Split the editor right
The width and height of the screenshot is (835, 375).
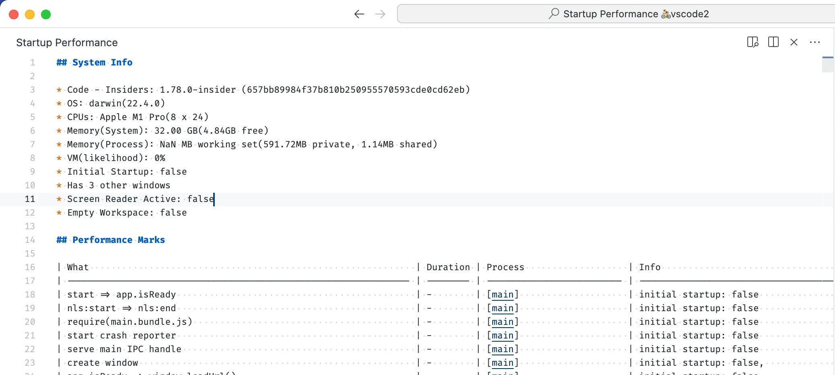click(x=773, y=42)
